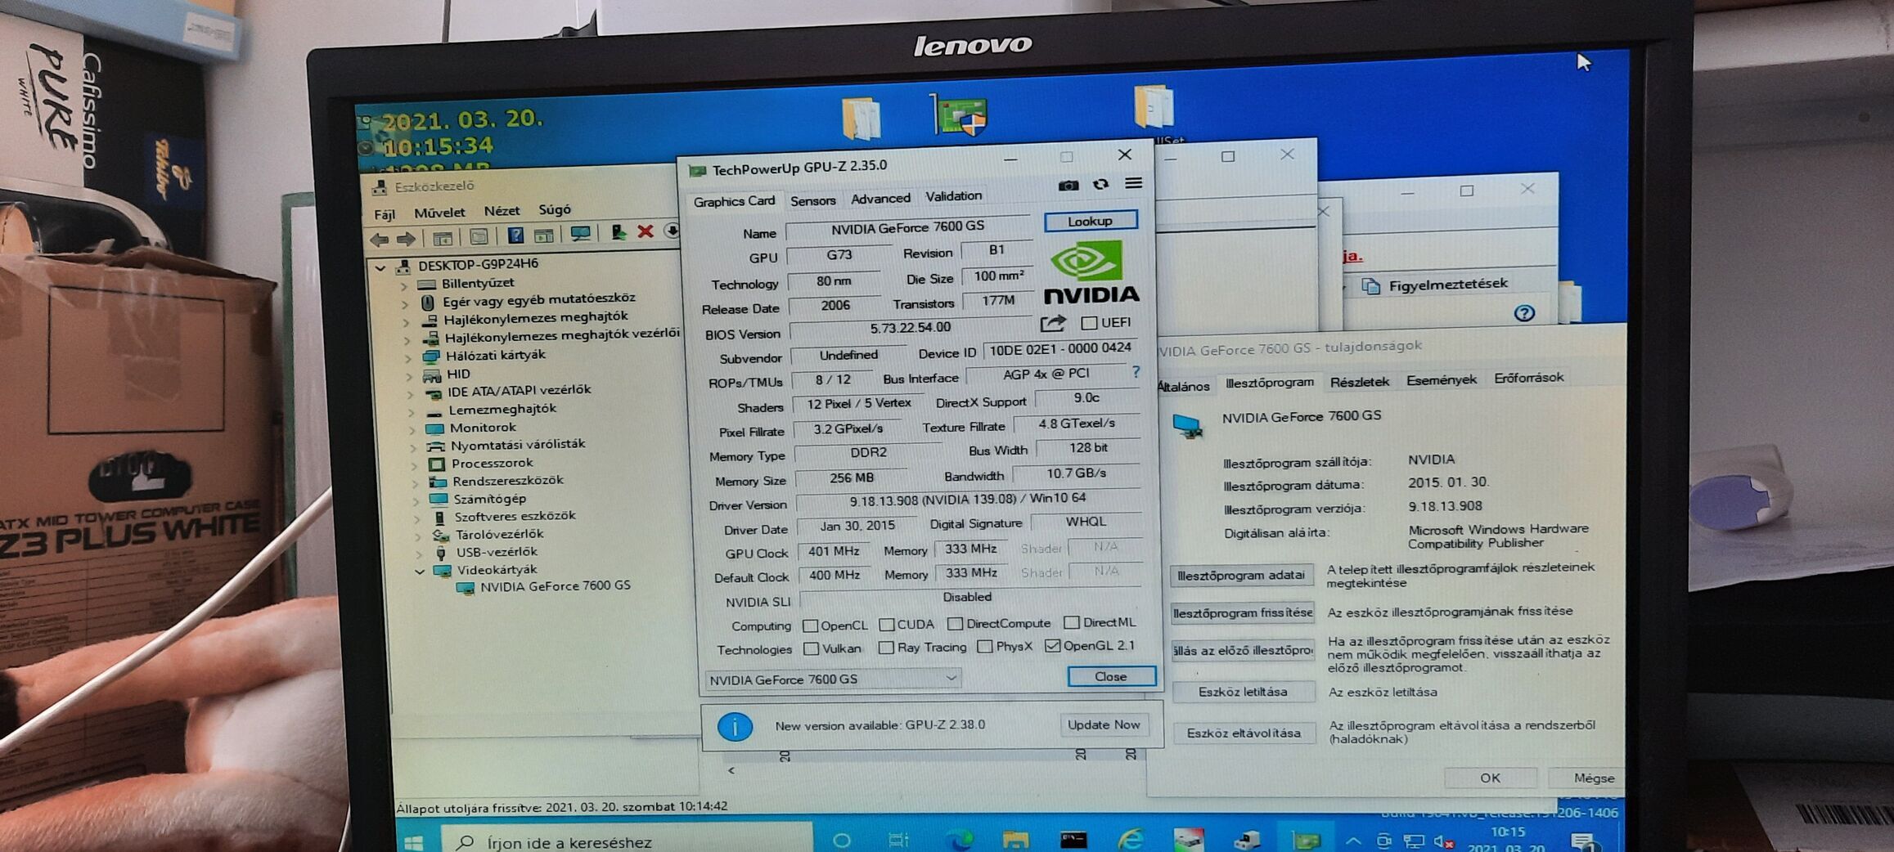Click the show/hide console tree toolbar icon
This screenshot has width=1894, height=852.
click(x=443, y=239)
